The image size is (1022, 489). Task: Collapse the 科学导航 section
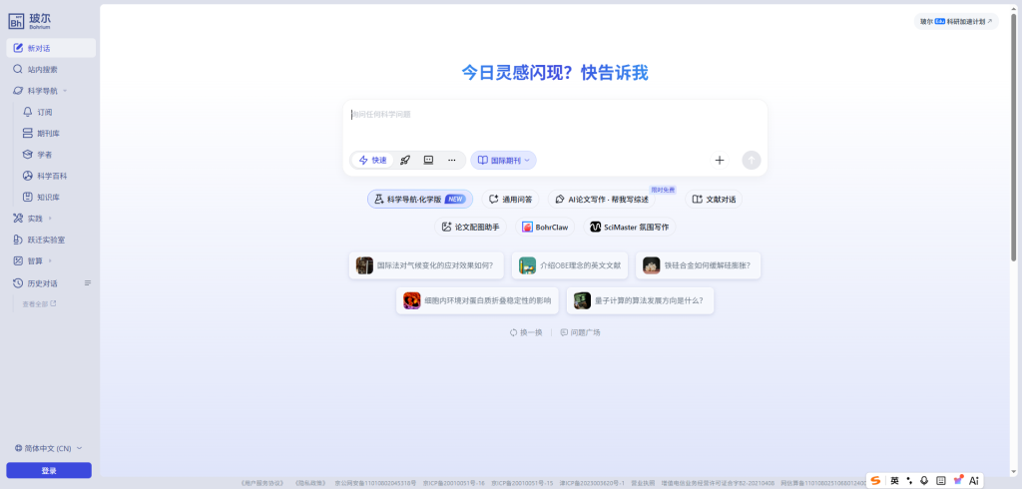(65, 91)
